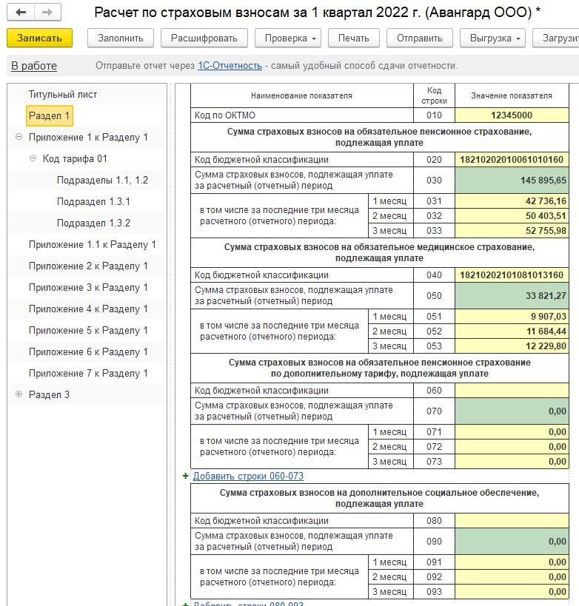This screenshot has width=579, height=606.
Task: Select 'Приложение 2 к Разделу 1' section
Action: click(88, 266)
